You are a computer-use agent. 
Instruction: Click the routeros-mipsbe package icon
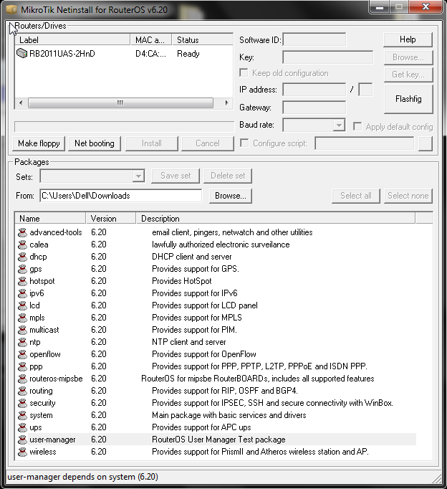[22, 379]
